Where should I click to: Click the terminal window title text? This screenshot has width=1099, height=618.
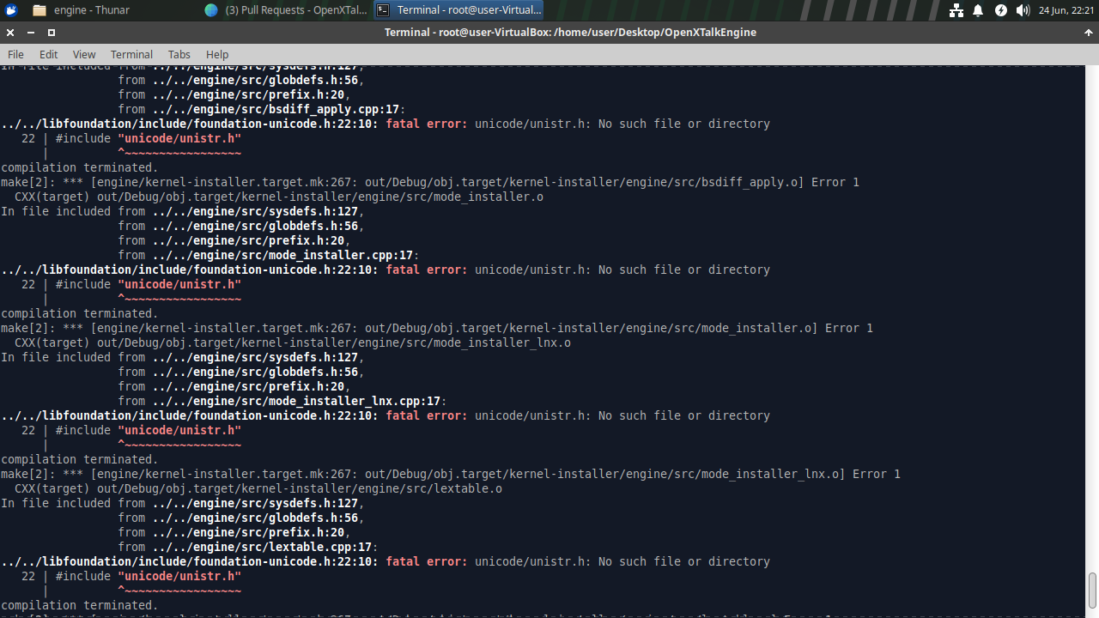pos(570,33)
